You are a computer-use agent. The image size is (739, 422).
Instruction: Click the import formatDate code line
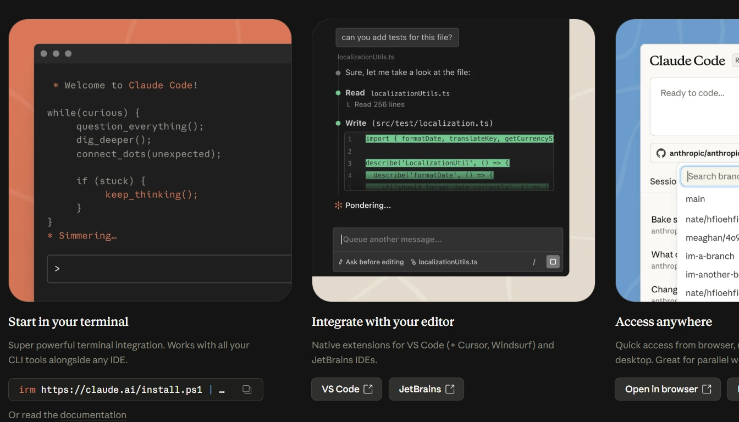pos(459,138)
